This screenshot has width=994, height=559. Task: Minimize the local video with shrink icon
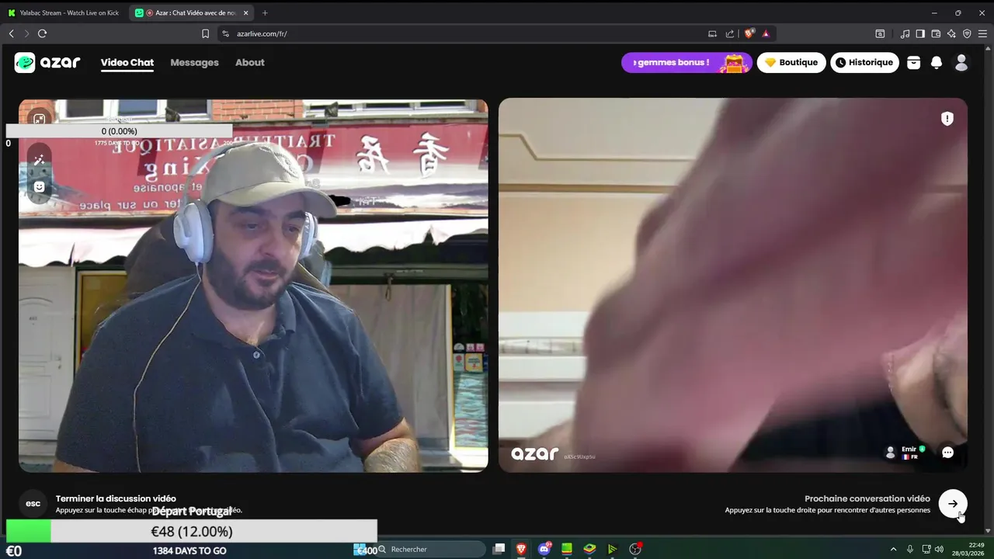(x=39, y=119)
